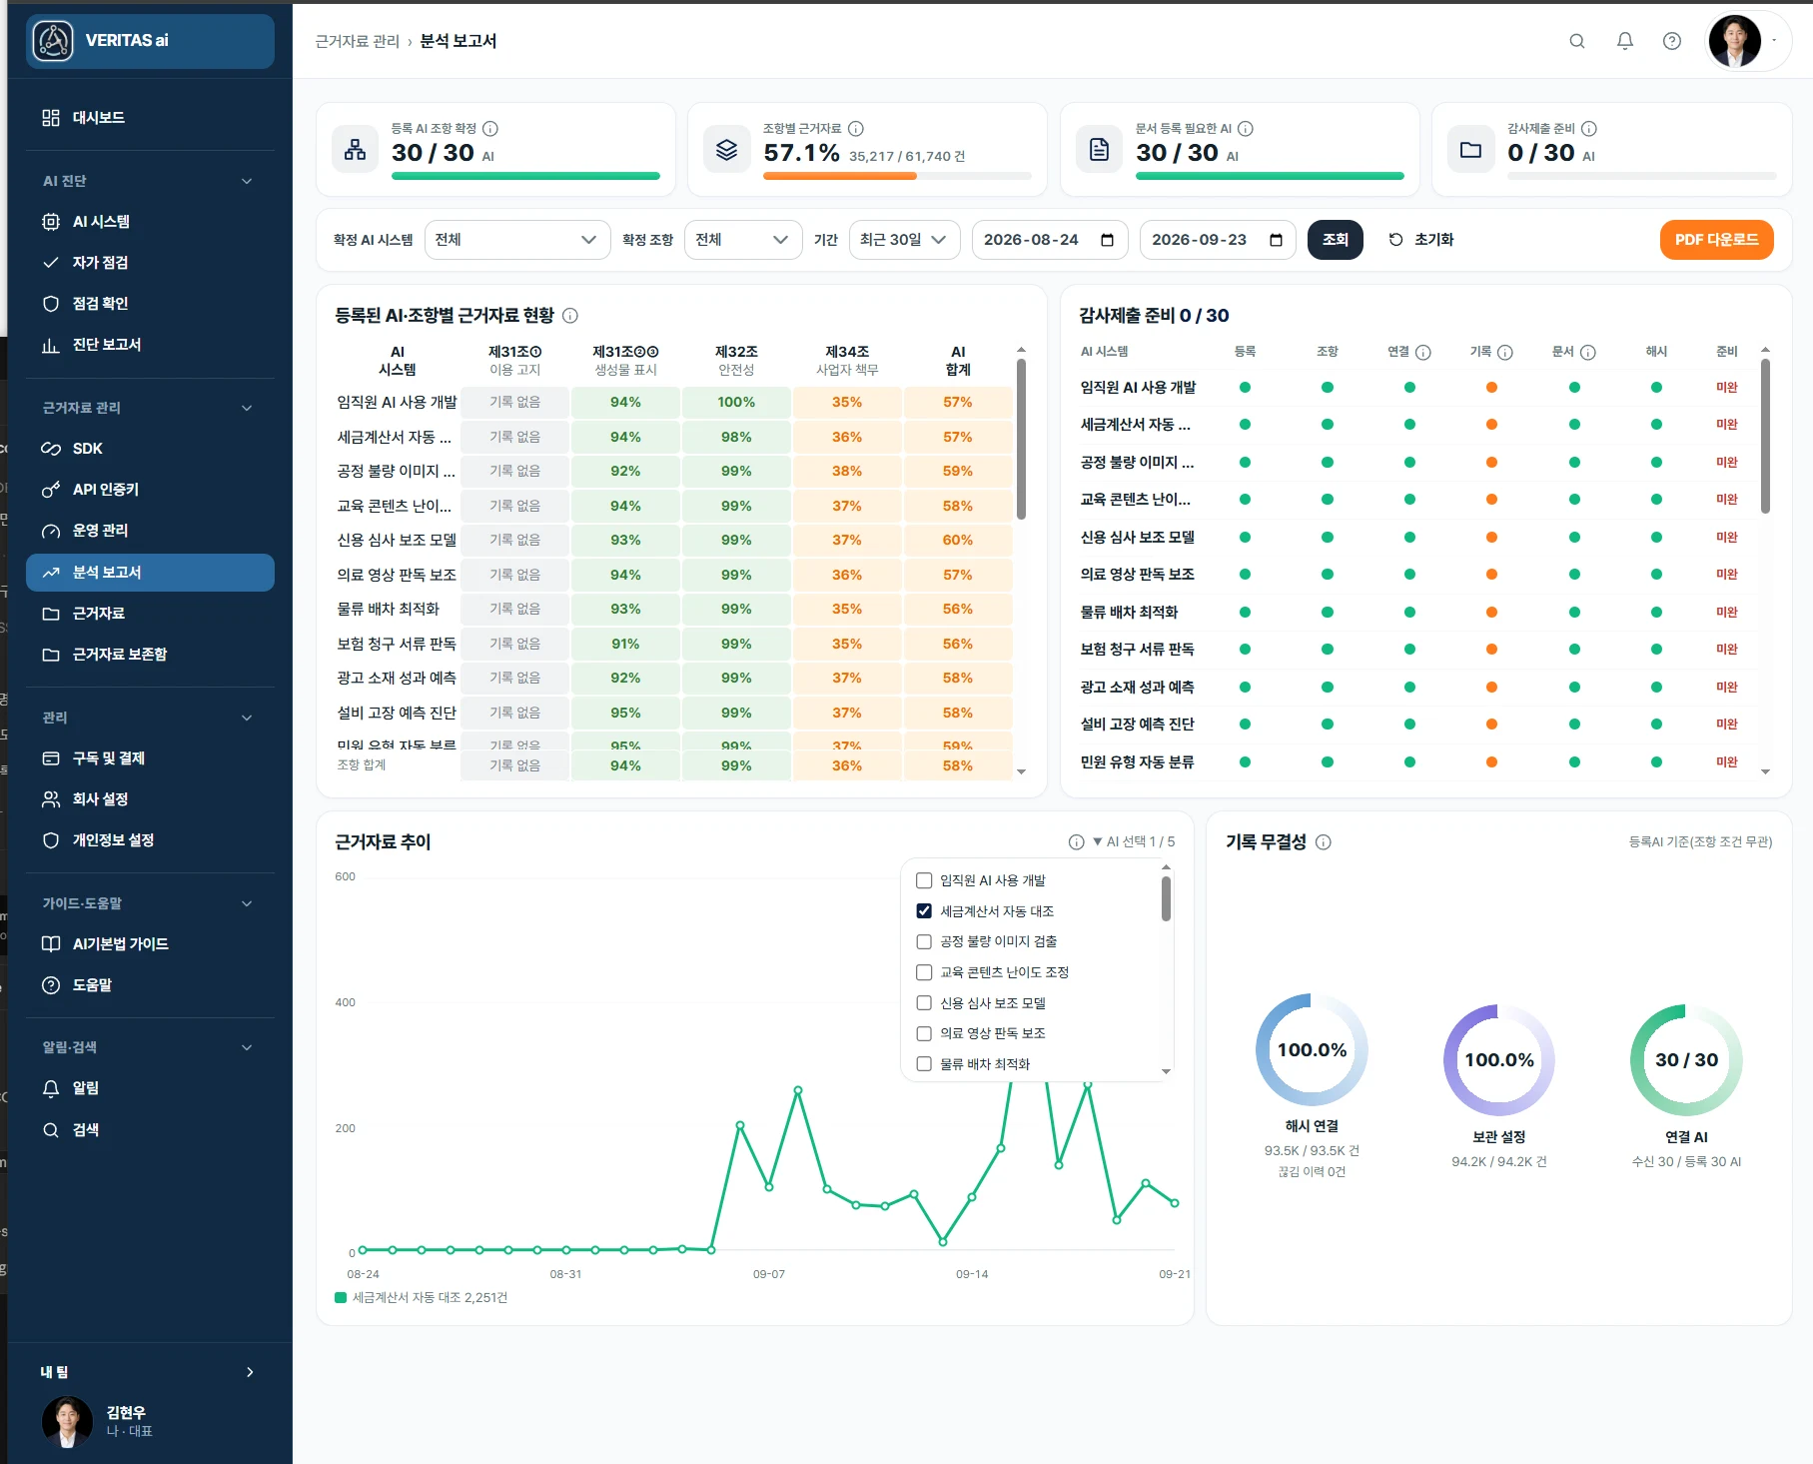The image size is (1813, 1464).
Task: Click the help question mark icon in header
Action: point(1671,41)
